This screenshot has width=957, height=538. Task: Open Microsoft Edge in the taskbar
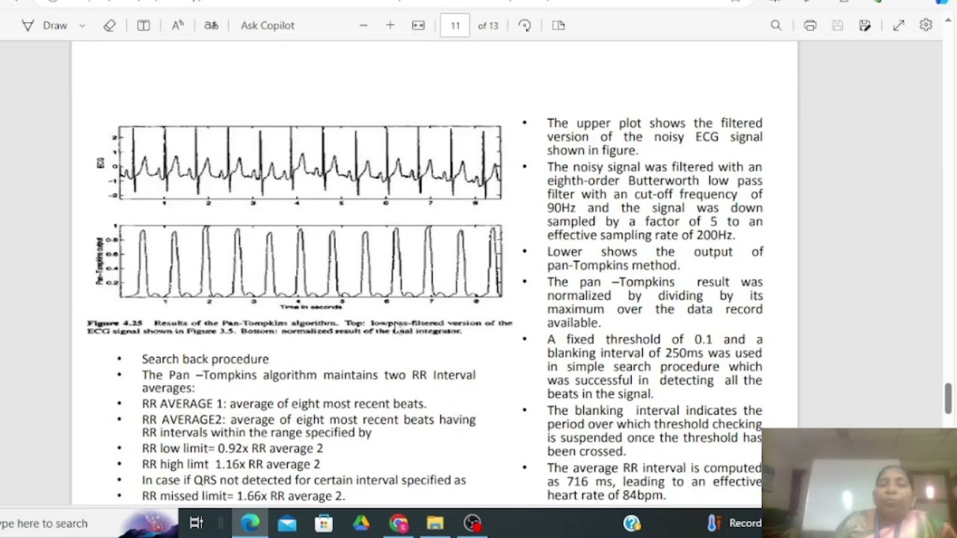[250, 523]
